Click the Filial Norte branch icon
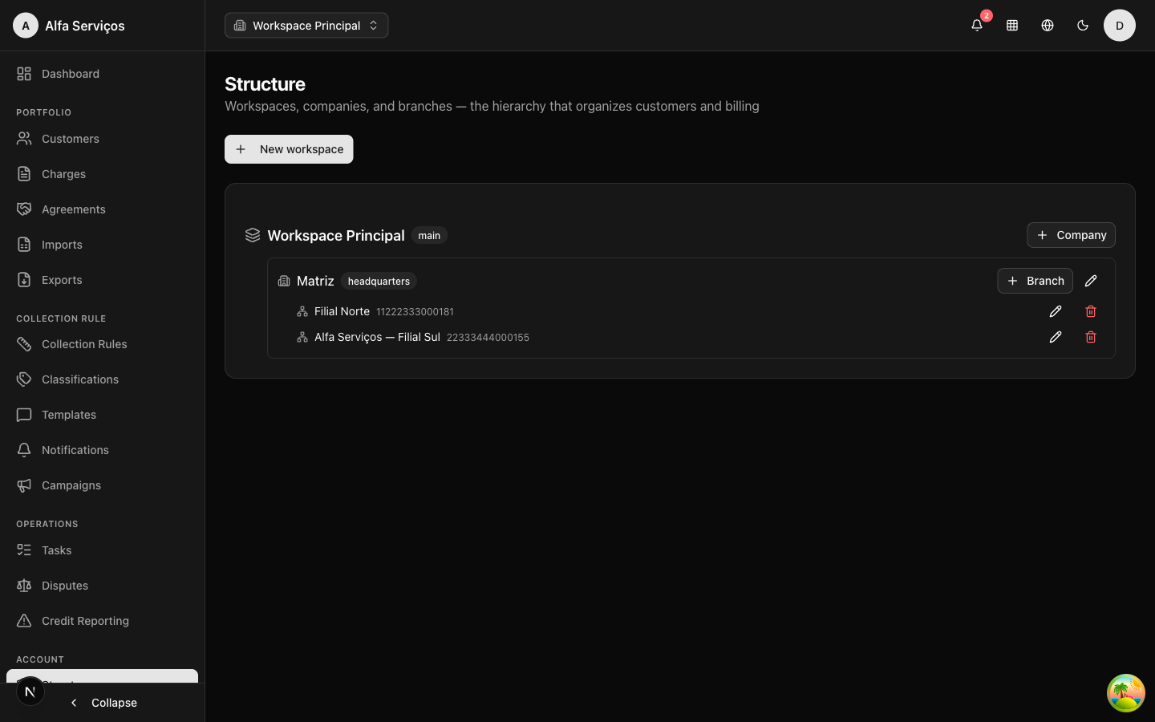 (302, 311)
